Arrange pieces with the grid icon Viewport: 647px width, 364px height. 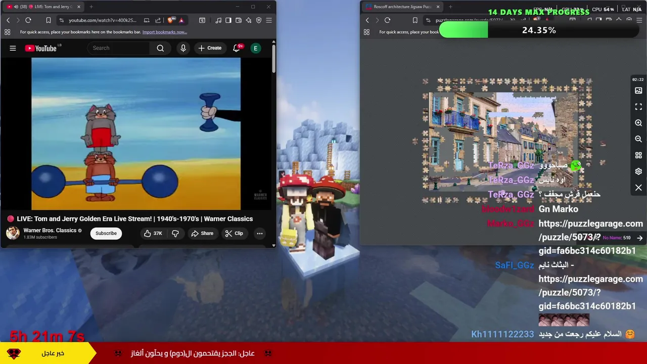[x=638, y=155]
